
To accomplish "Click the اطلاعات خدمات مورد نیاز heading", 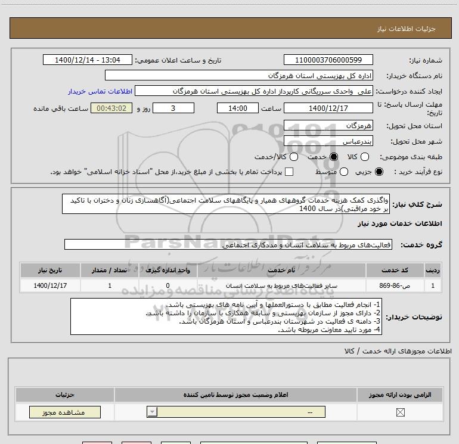I will point(399,223).
